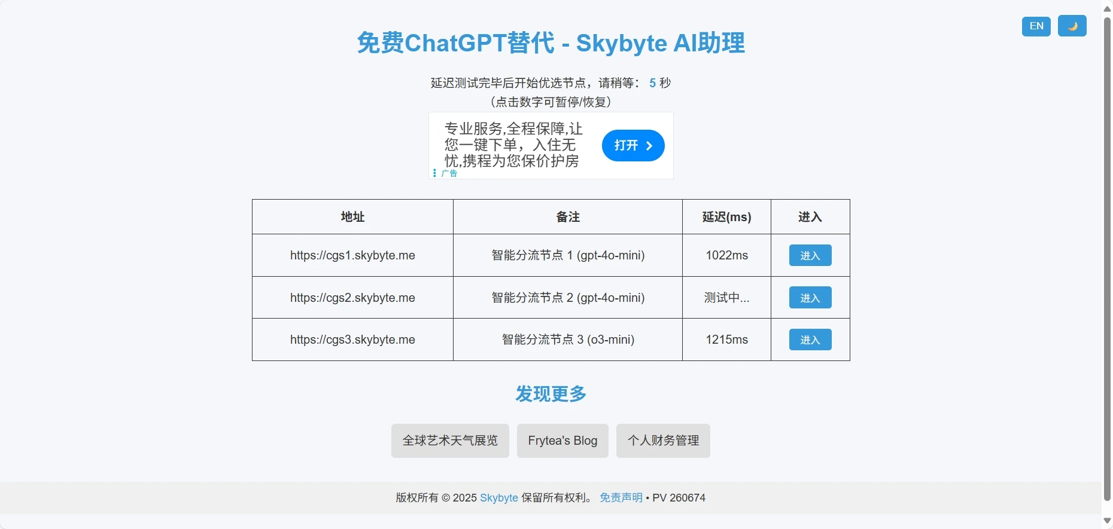Enter node 3 via its 进入 button

click(x=810, y=340)
